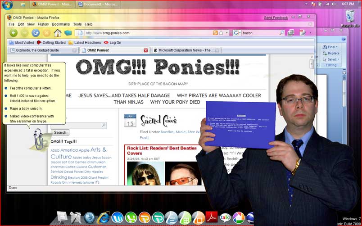Open the History menu
The image size is (362, 226).
tap(43, 24)
